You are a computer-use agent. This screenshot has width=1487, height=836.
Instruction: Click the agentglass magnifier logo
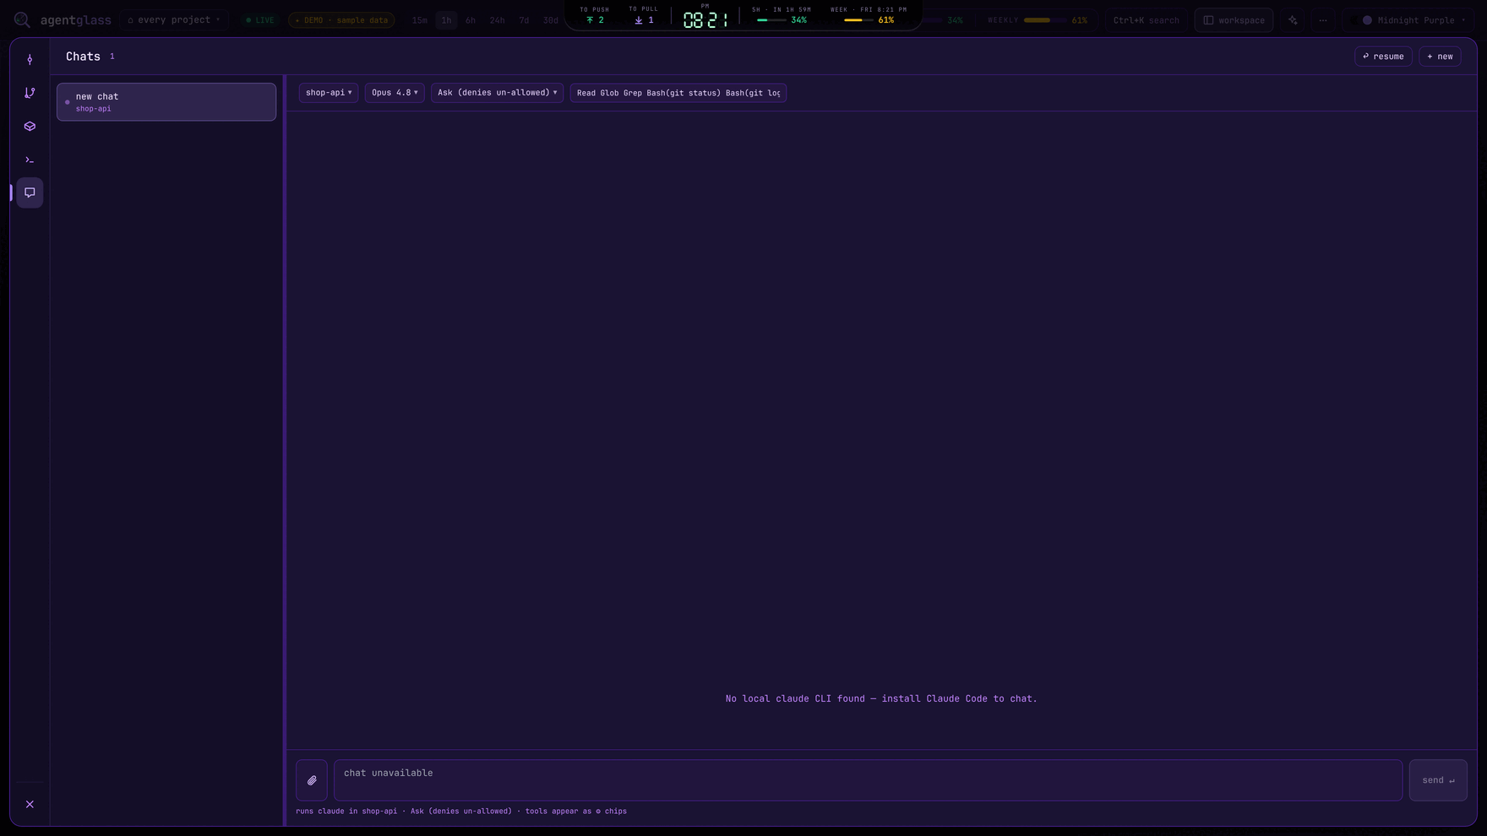click(22, 19)
